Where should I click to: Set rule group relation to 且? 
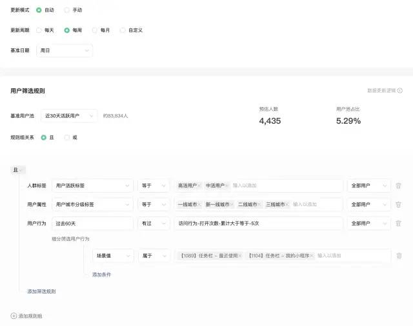[x=44, y=137]
